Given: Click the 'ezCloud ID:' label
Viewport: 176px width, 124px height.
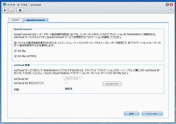Looking at the screenshot, I should [x=21, y=79].
